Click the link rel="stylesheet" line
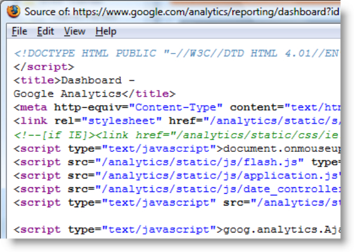 (177, 121)
